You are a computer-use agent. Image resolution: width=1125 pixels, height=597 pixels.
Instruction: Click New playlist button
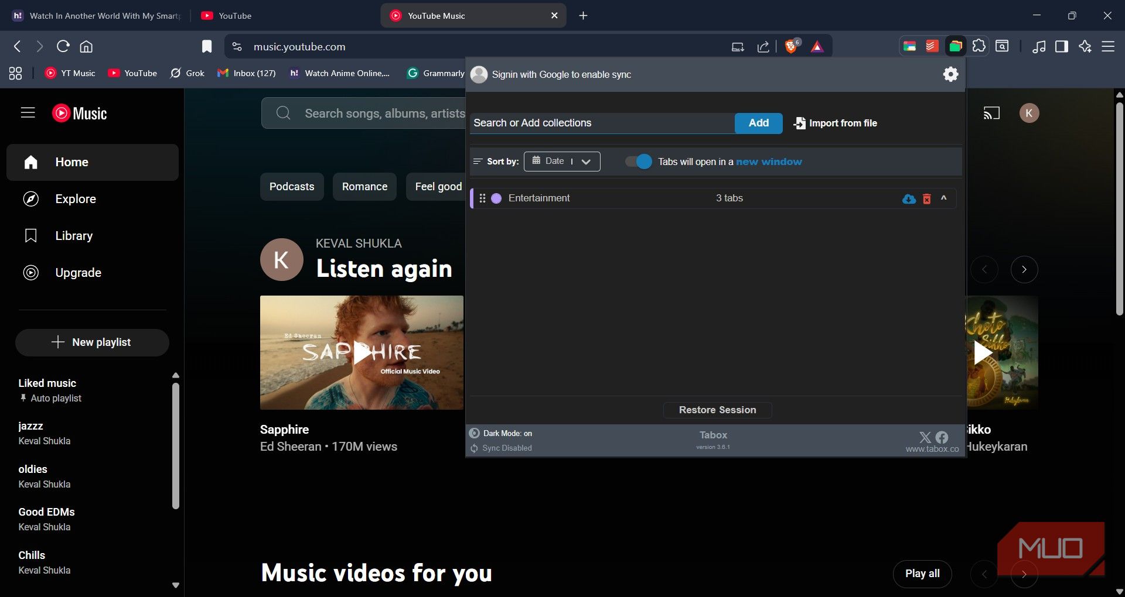[x=92, y=342]
